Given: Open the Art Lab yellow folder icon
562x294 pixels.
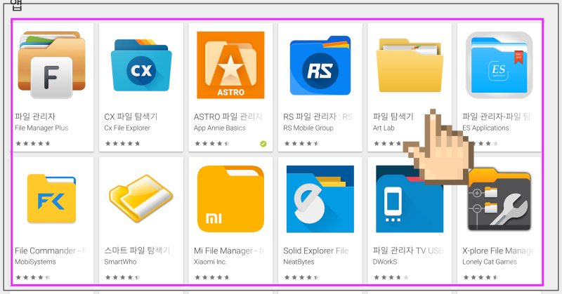Looking at the screenshot, I should (410, 65).
